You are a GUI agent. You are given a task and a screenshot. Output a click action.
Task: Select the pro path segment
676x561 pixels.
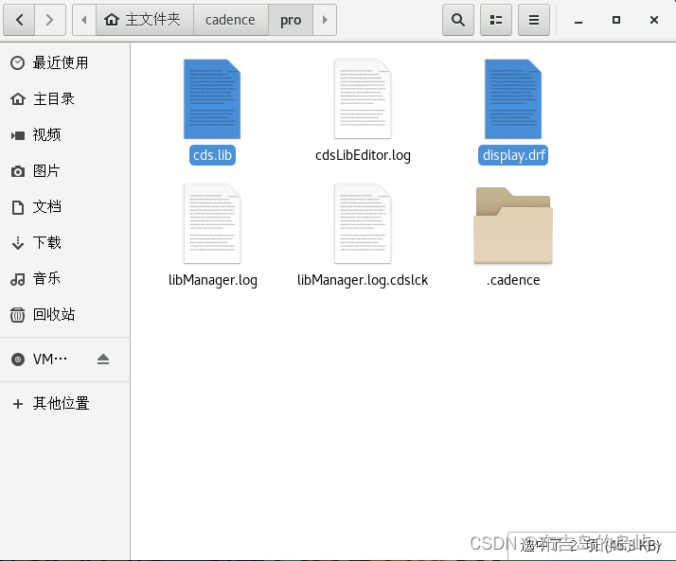coord(290,19)
